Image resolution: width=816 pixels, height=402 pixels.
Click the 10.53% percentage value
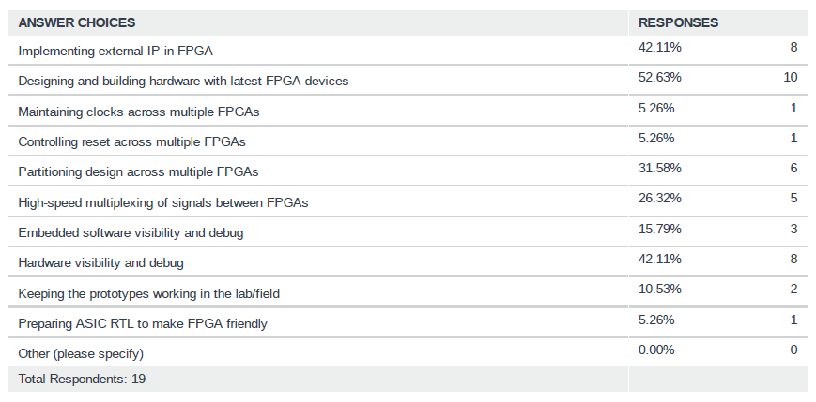tap(660, 289)
